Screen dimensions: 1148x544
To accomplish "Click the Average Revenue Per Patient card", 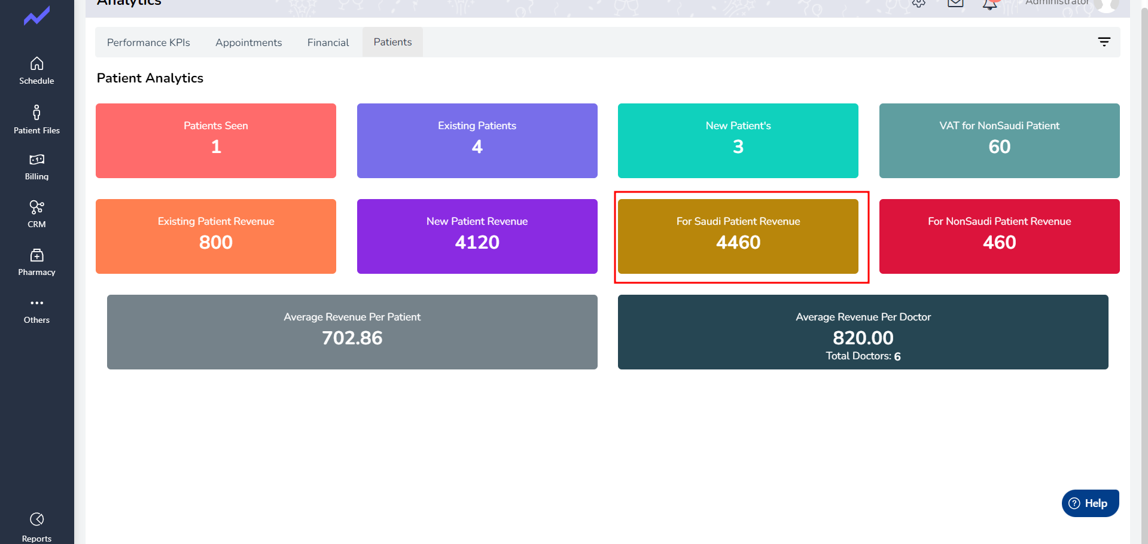I will 352,332.
